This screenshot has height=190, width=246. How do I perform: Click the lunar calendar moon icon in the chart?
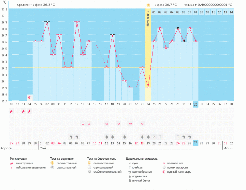(29, 97)
